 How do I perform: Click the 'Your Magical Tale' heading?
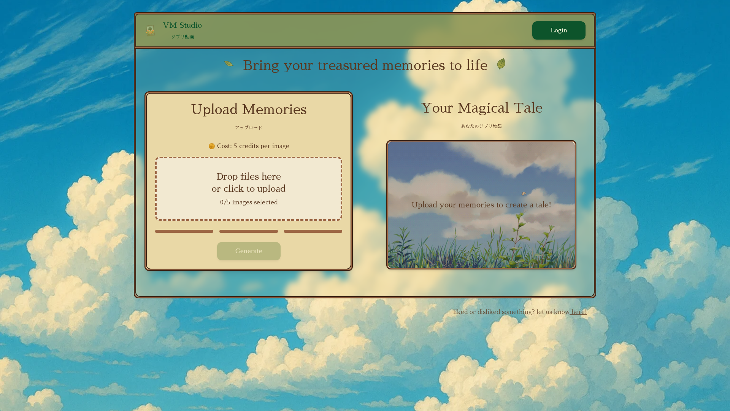[481, 108]
